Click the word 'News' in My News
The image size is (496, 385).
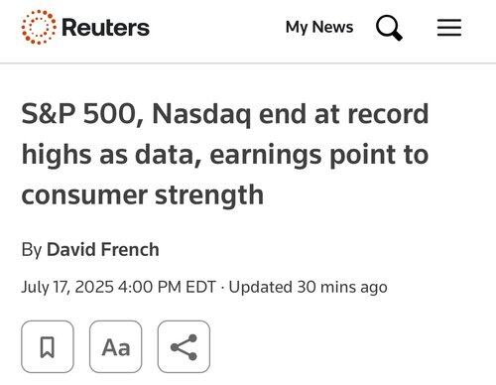click(332, 27)
